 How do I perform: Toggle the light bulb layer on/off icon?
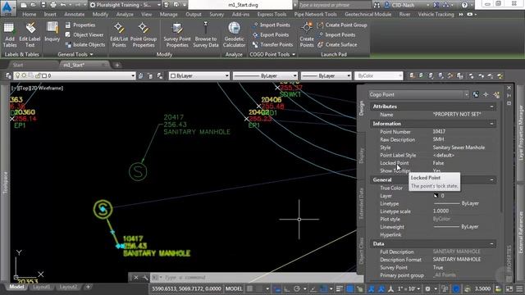[17, 76]
